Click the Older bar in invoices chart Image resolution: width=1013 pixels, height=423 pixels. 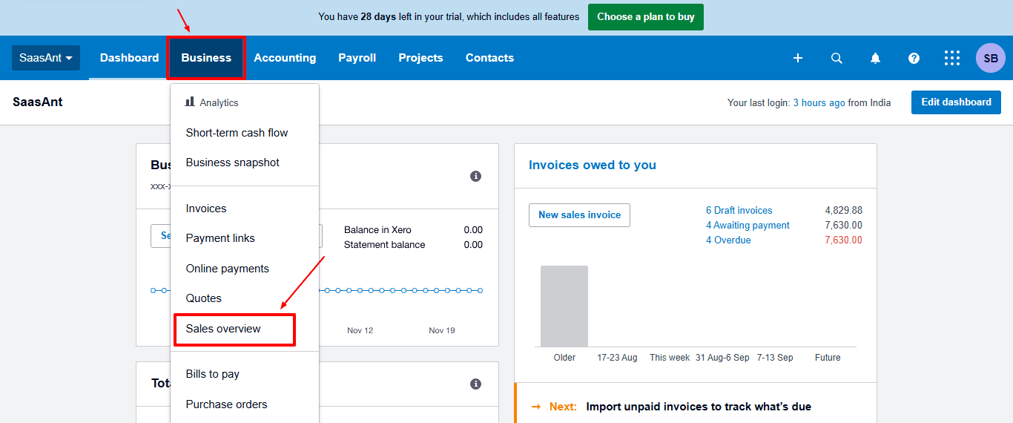(564, 306)
